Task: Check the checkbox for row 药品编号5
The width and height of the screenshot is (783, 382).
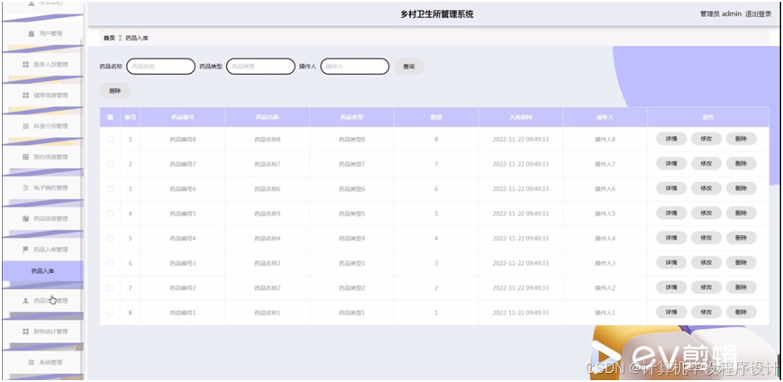Action: [x=110, y=214]
